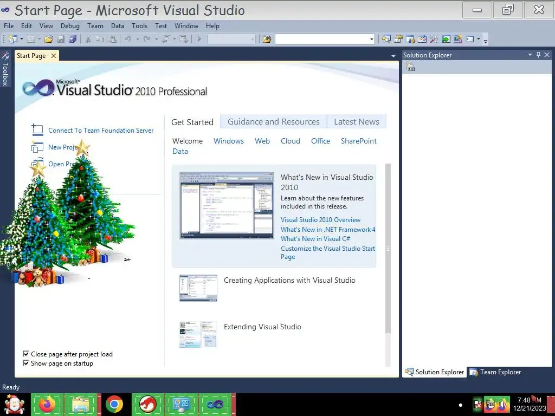
Task: Click the Chrome taskbar icon
Action: [114, 404]
